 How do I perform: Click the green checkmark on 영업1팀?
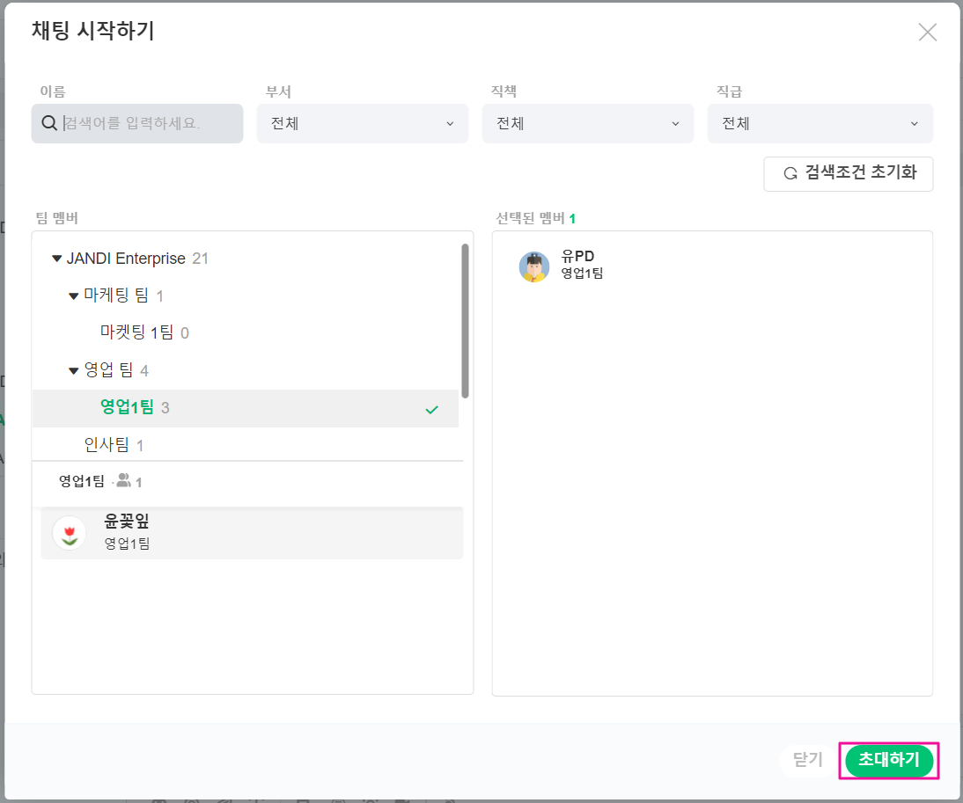tap(431, 409)
